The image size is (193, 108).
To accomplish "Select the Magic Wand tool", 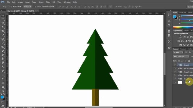I will (x=3, y=27).
